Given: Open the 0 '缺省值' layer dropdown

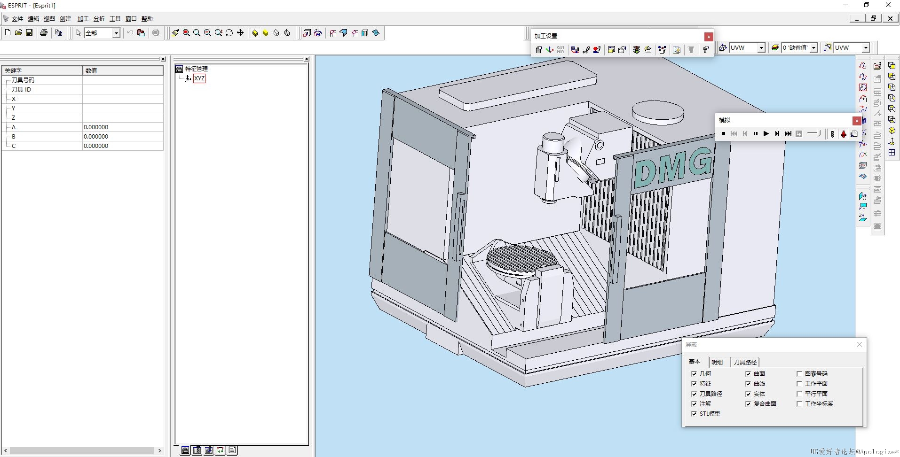Looking at the screenshot, I should pos(813,47).
